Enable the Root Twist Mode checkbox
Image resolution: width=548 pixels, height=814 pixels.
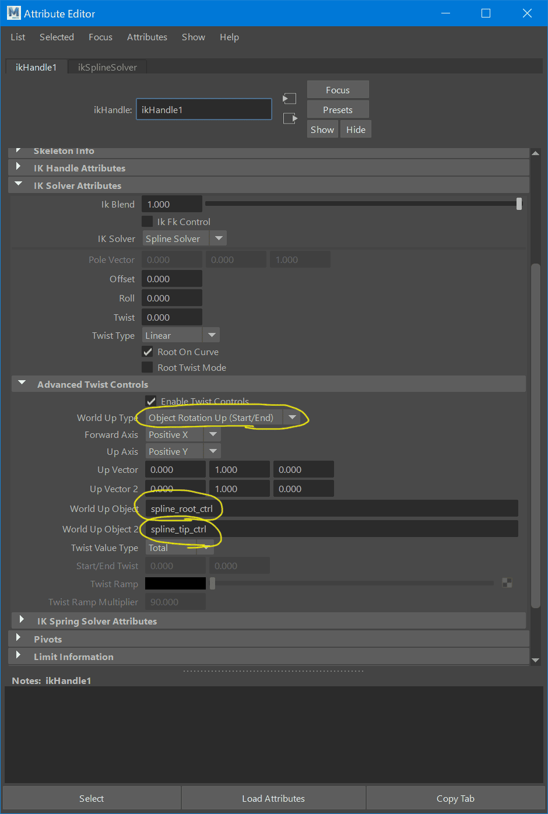click(x=147, y=367)
